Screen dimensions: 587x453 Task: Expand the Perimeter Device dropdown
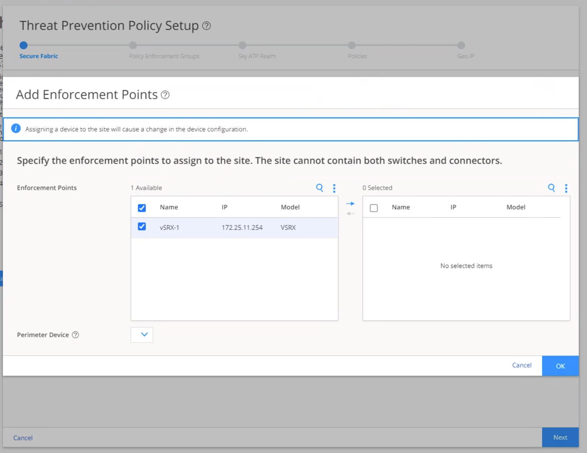pyautogui.click(x=142, y=335)
